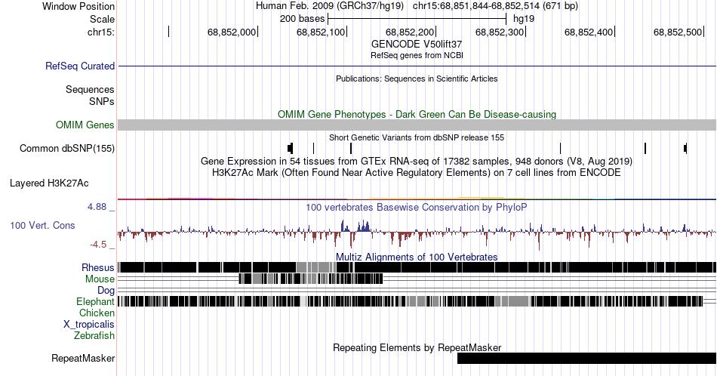The width and height of the screenshot is (717, 376).
Task: Click Repeating Elements by RepeatMasker title
Action: click(417, 347)
